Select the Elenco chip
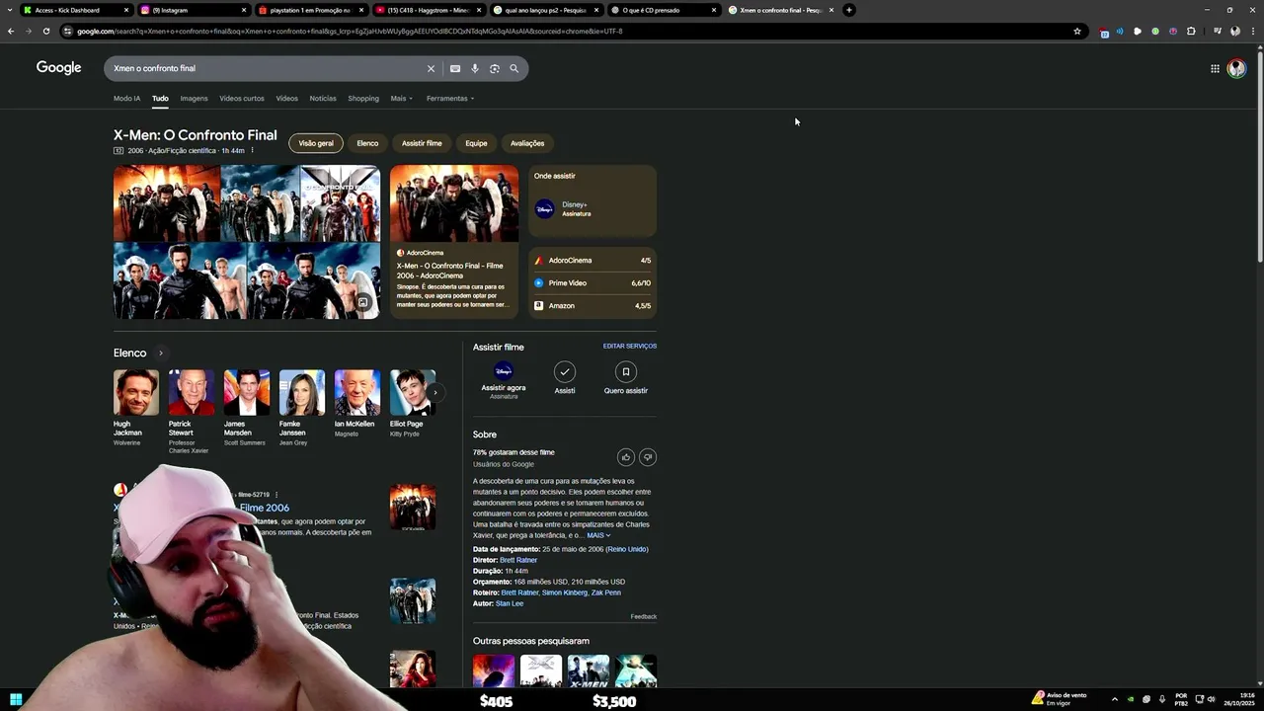This screenshot has width=1264, height=711. [367, 143]
